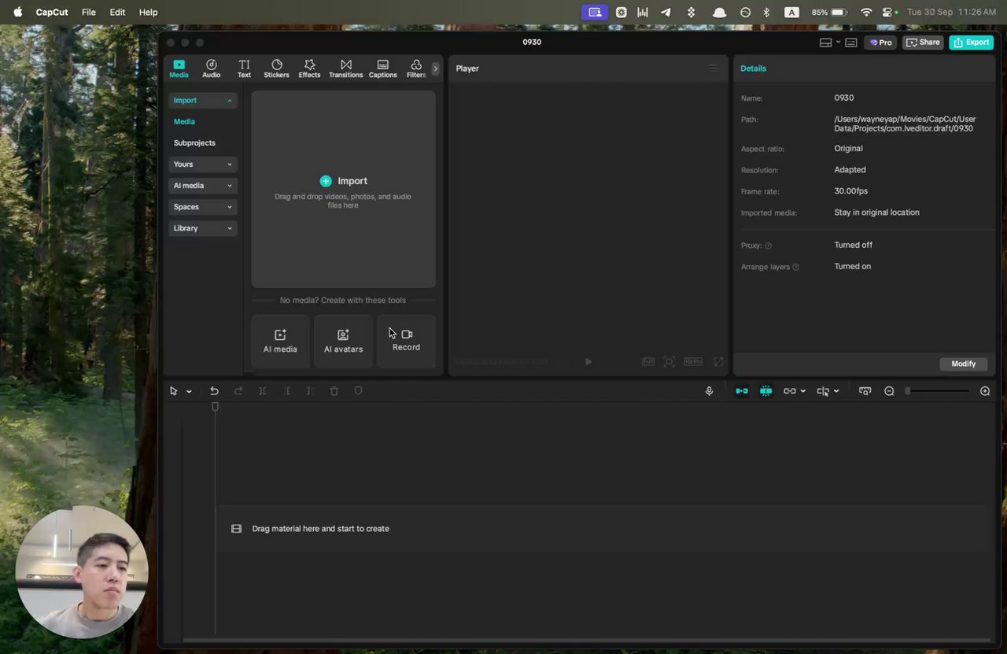
Task: Open the Ratio options in the Player
Action: coord(693,362)
